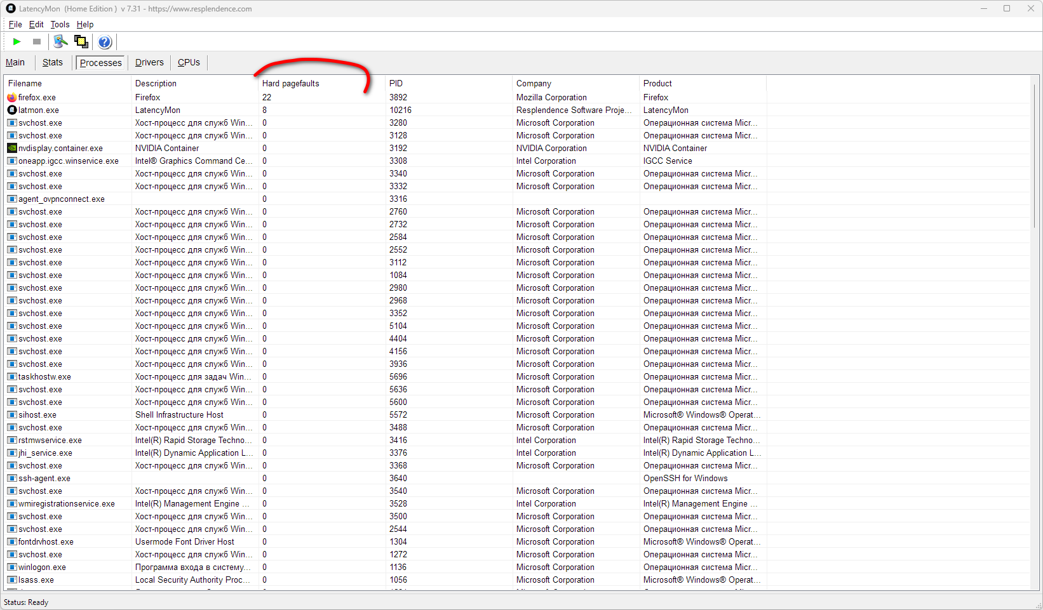The width and height of the screenshot is (1043, 610).
Task: Open the File menu
Action: tap(15, 25)
